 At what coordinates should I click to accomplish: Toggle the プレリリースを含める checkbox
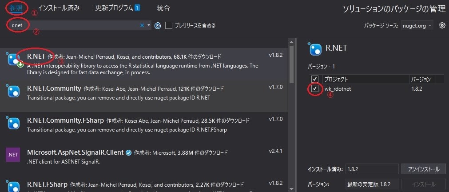click(169, 25)
